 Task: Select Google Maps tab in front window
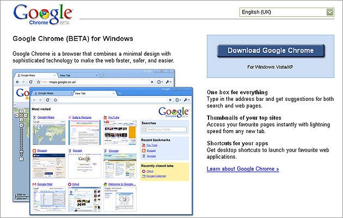pyautogui.click(x=52, y=93)
